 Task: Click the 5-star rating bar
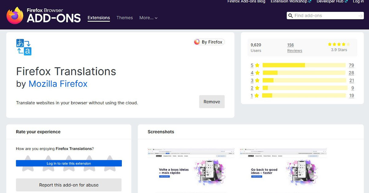tap(304, 65)
